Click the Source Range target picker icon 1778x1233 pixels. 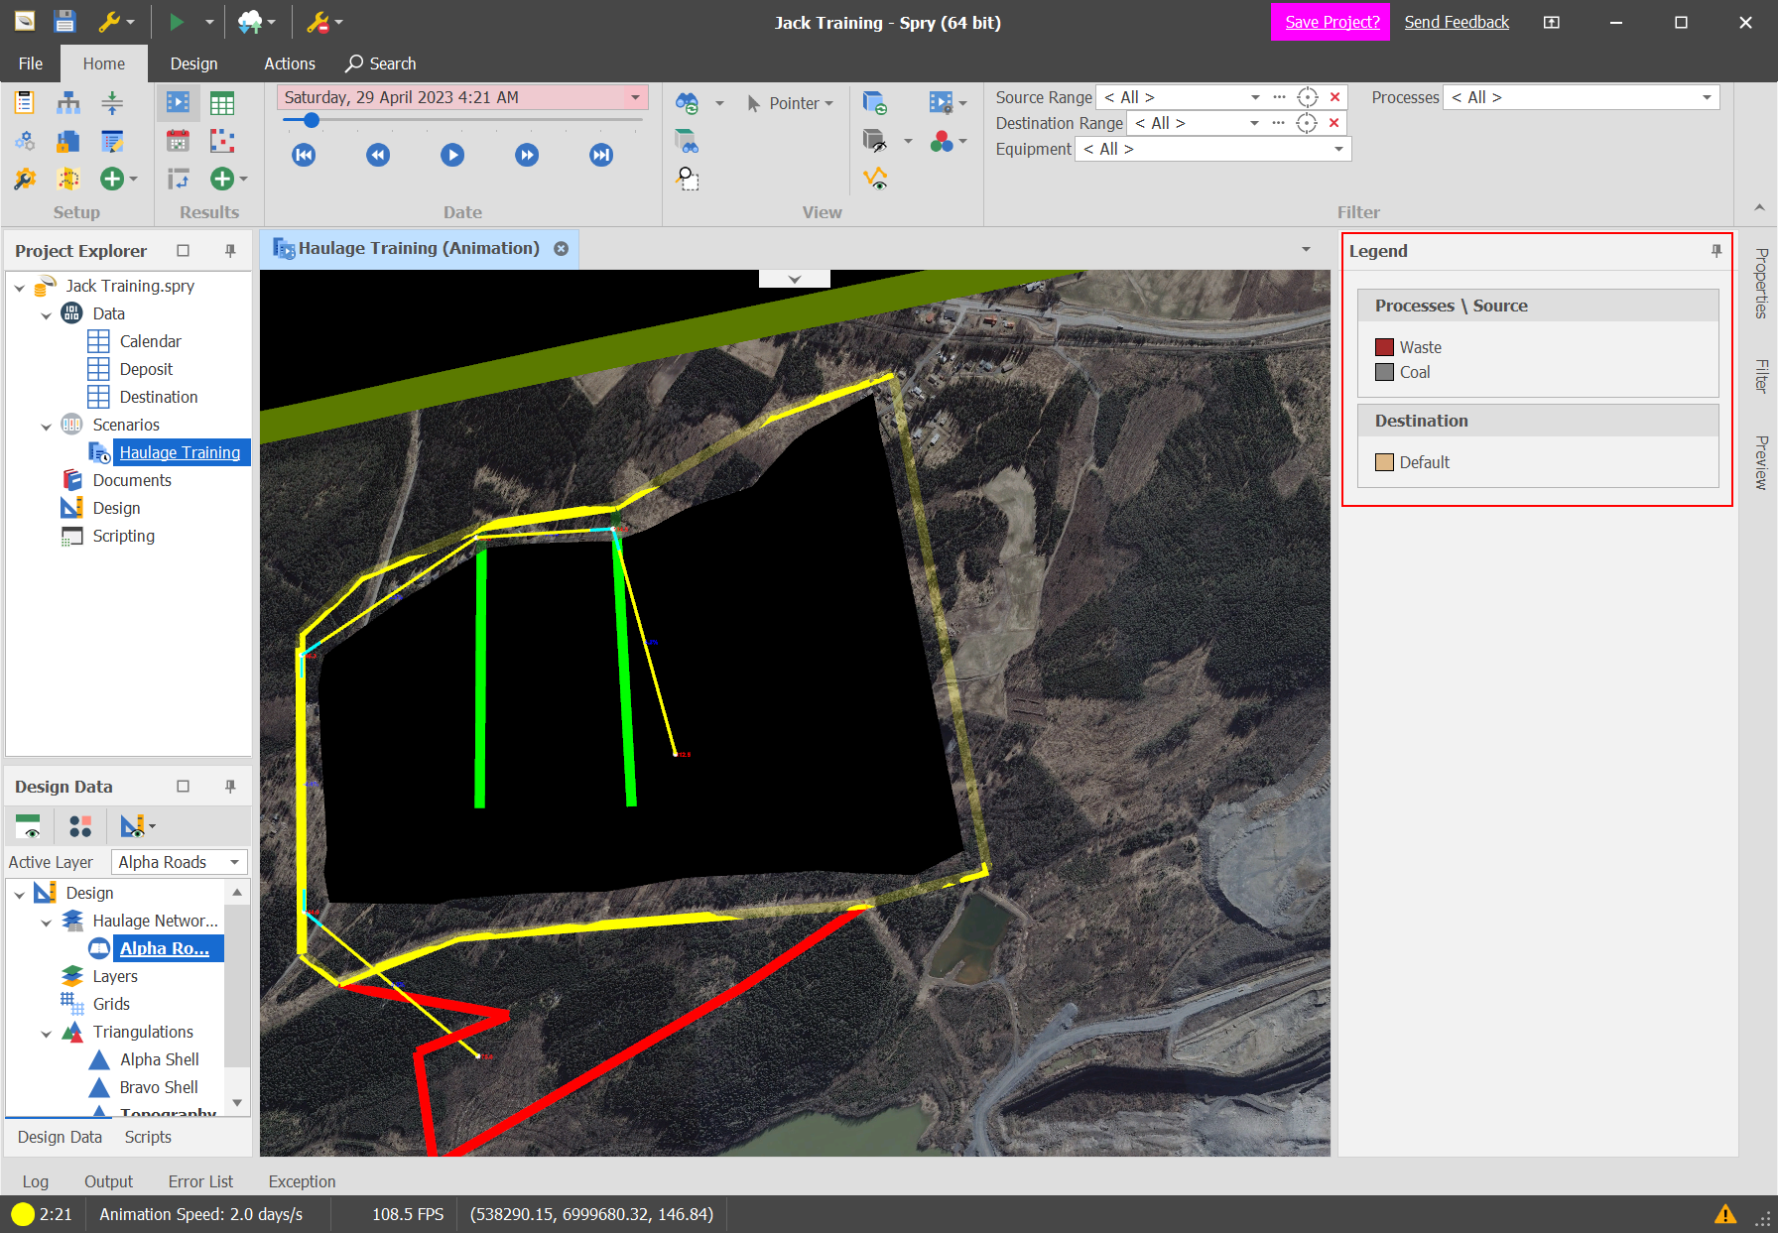[1308, 97]
